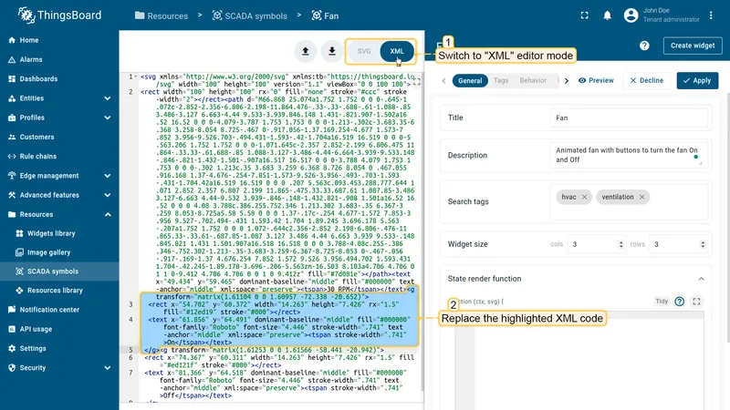Select the Tags tab

pos(501,80)
